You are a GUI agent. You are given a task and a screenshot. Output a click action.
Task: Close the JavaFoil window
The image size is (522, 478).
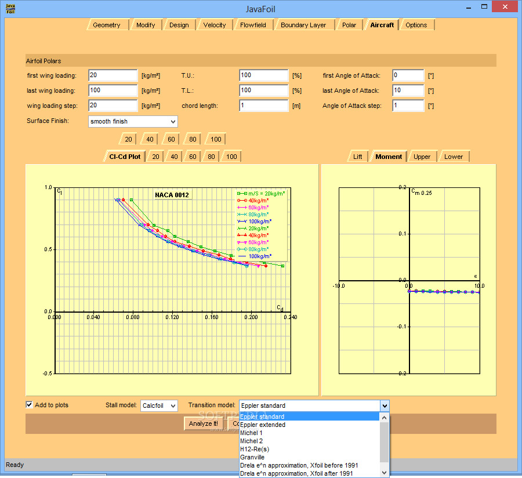click(505, 6)
